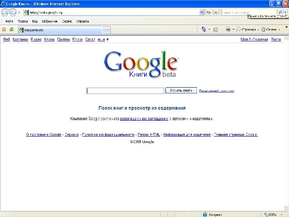Open the Сервис command bar gear menu
The height and width of the screenshot is (217, 289).
point(271,29)
